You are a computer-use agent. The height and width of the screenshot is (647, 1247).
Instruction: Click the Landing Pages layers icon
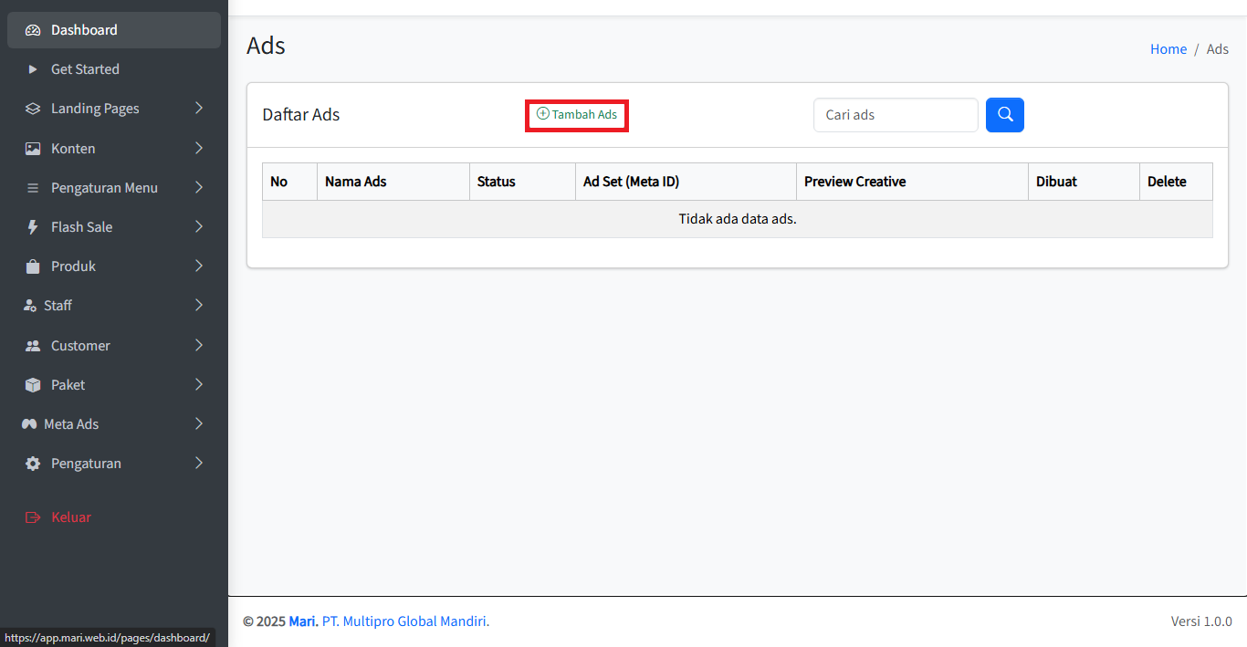(x=33, y=109)
